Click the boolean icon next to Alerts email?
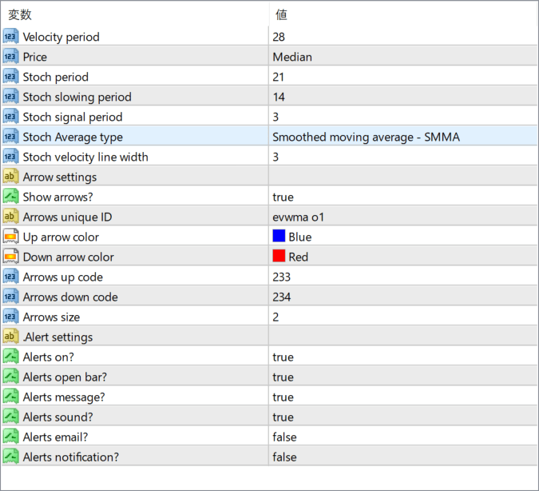This screenshot has width=539, height=491. tap(10, 437)
